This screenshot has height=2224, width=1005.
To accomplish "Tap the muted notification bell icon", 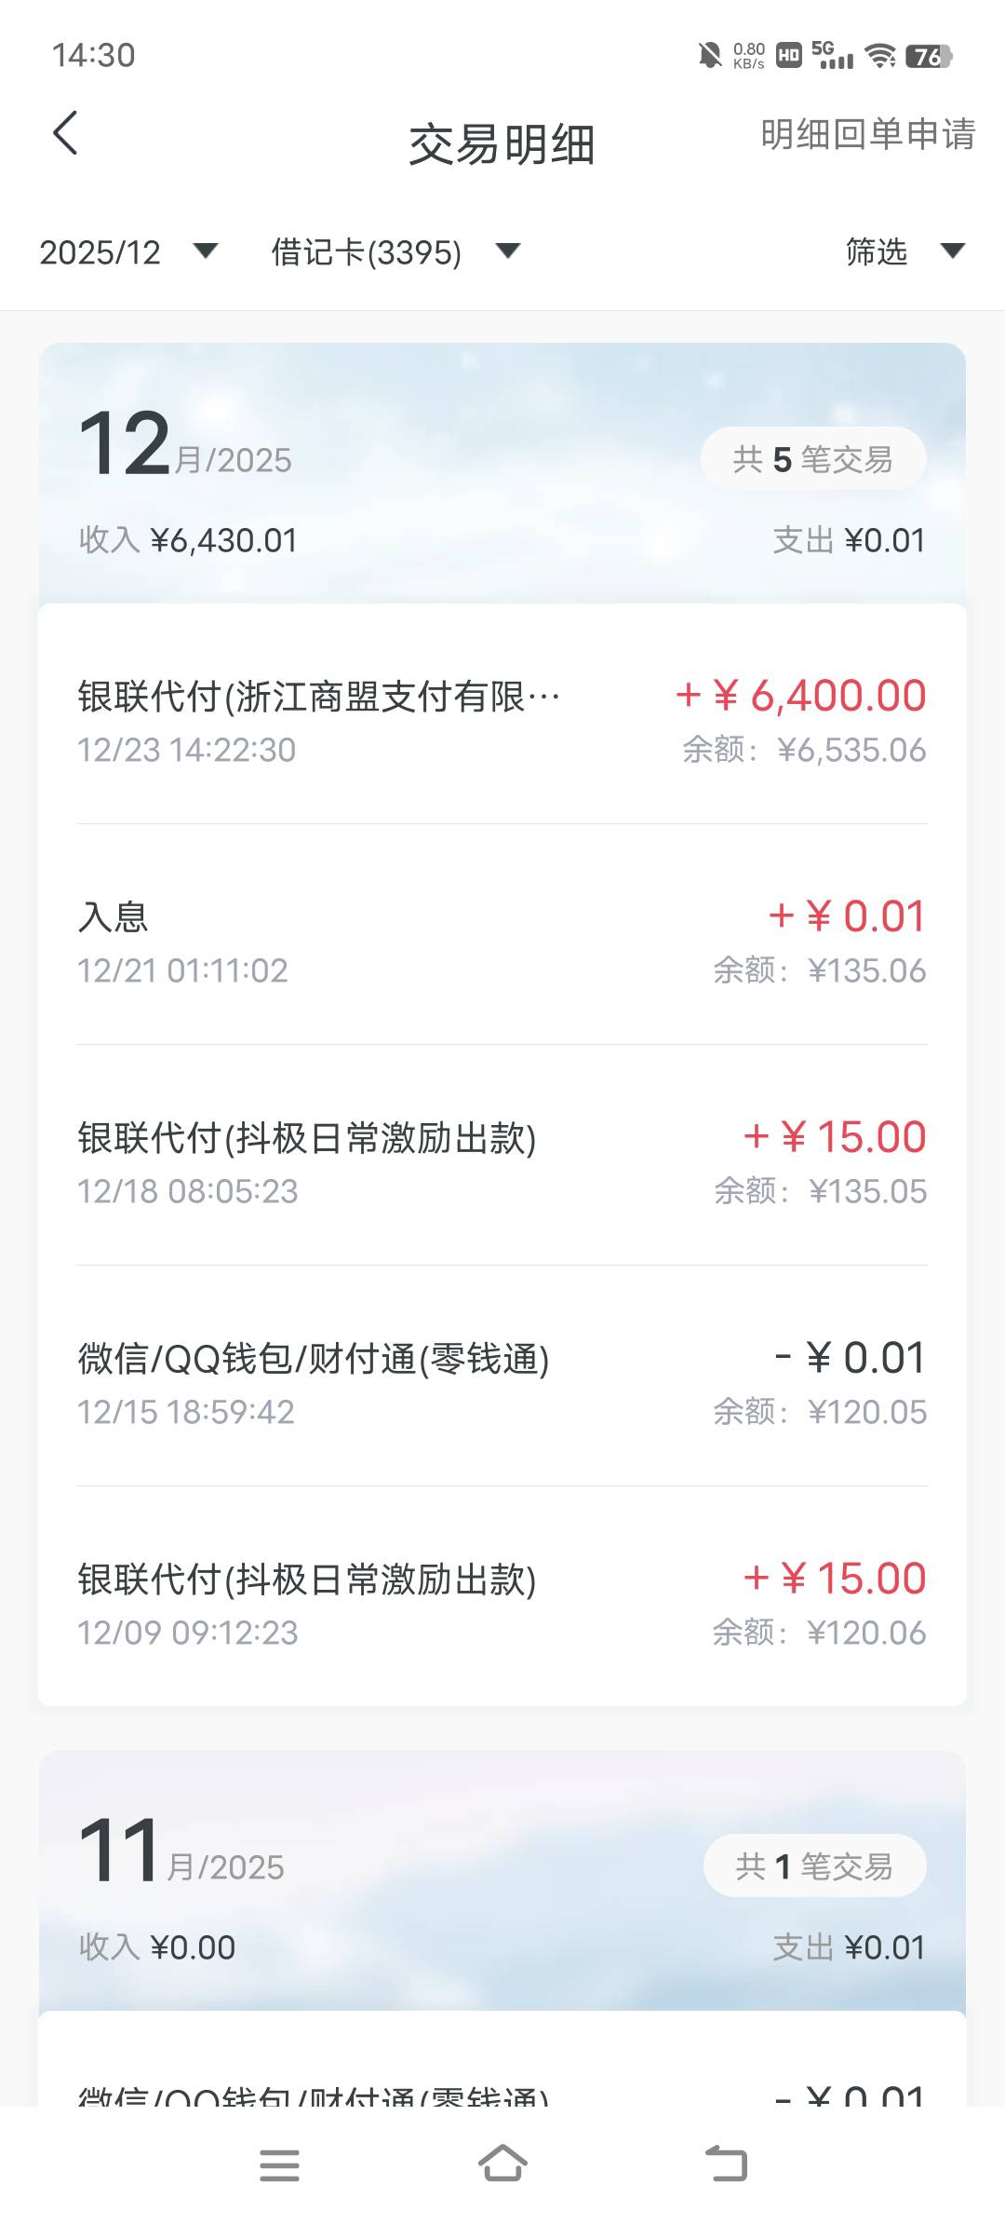I will tap(709, 56).
